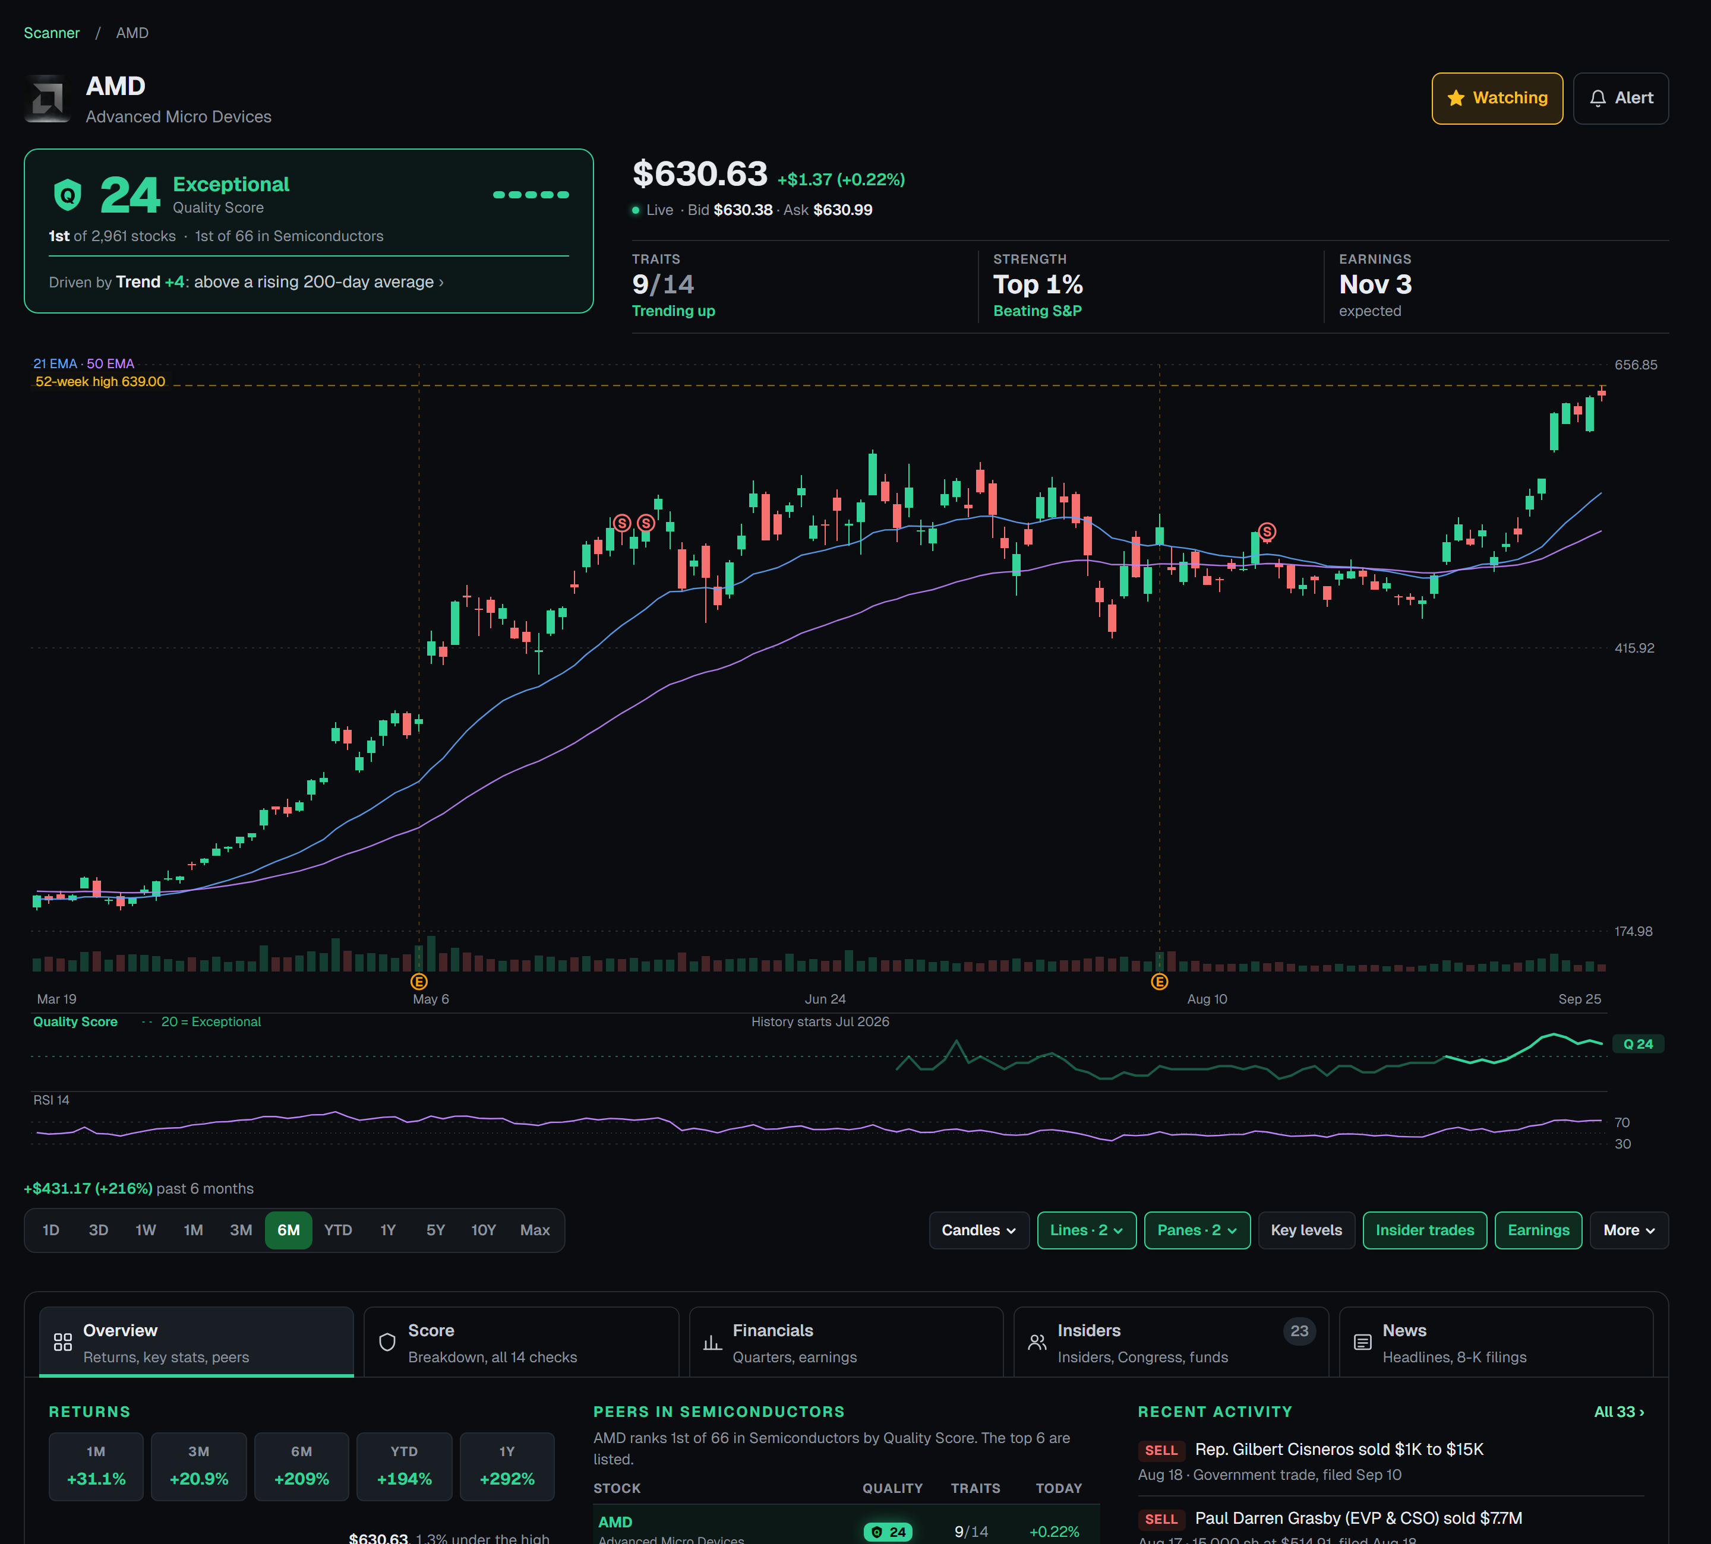Click the live green status dot

[x=636, y=210]
